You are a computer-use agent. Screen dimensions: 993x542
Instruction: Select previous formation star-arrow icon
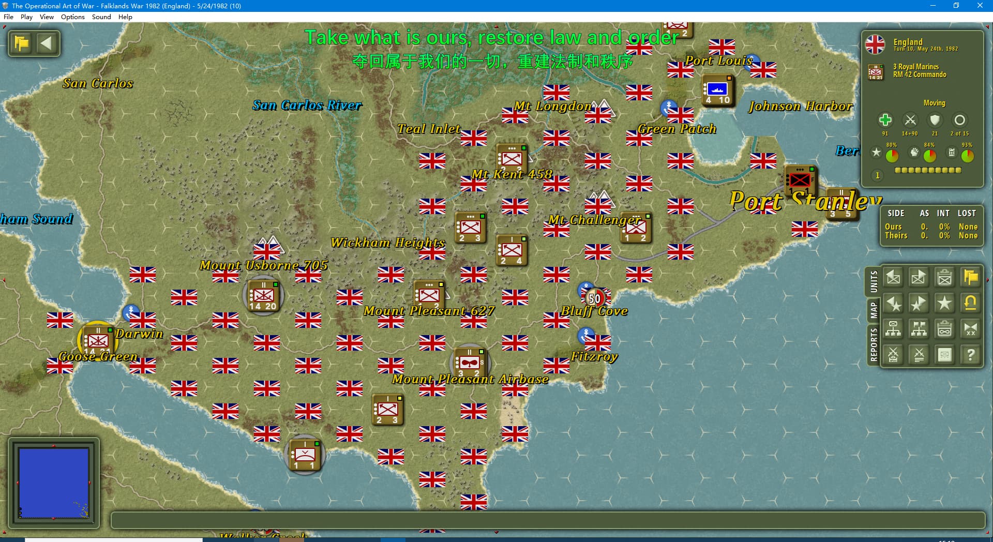(893, 303)
